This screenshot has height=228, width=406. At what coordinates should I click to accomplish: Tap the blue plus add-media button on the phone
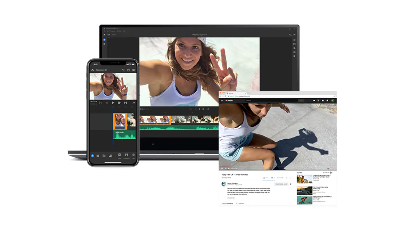[x=93, y=156]
